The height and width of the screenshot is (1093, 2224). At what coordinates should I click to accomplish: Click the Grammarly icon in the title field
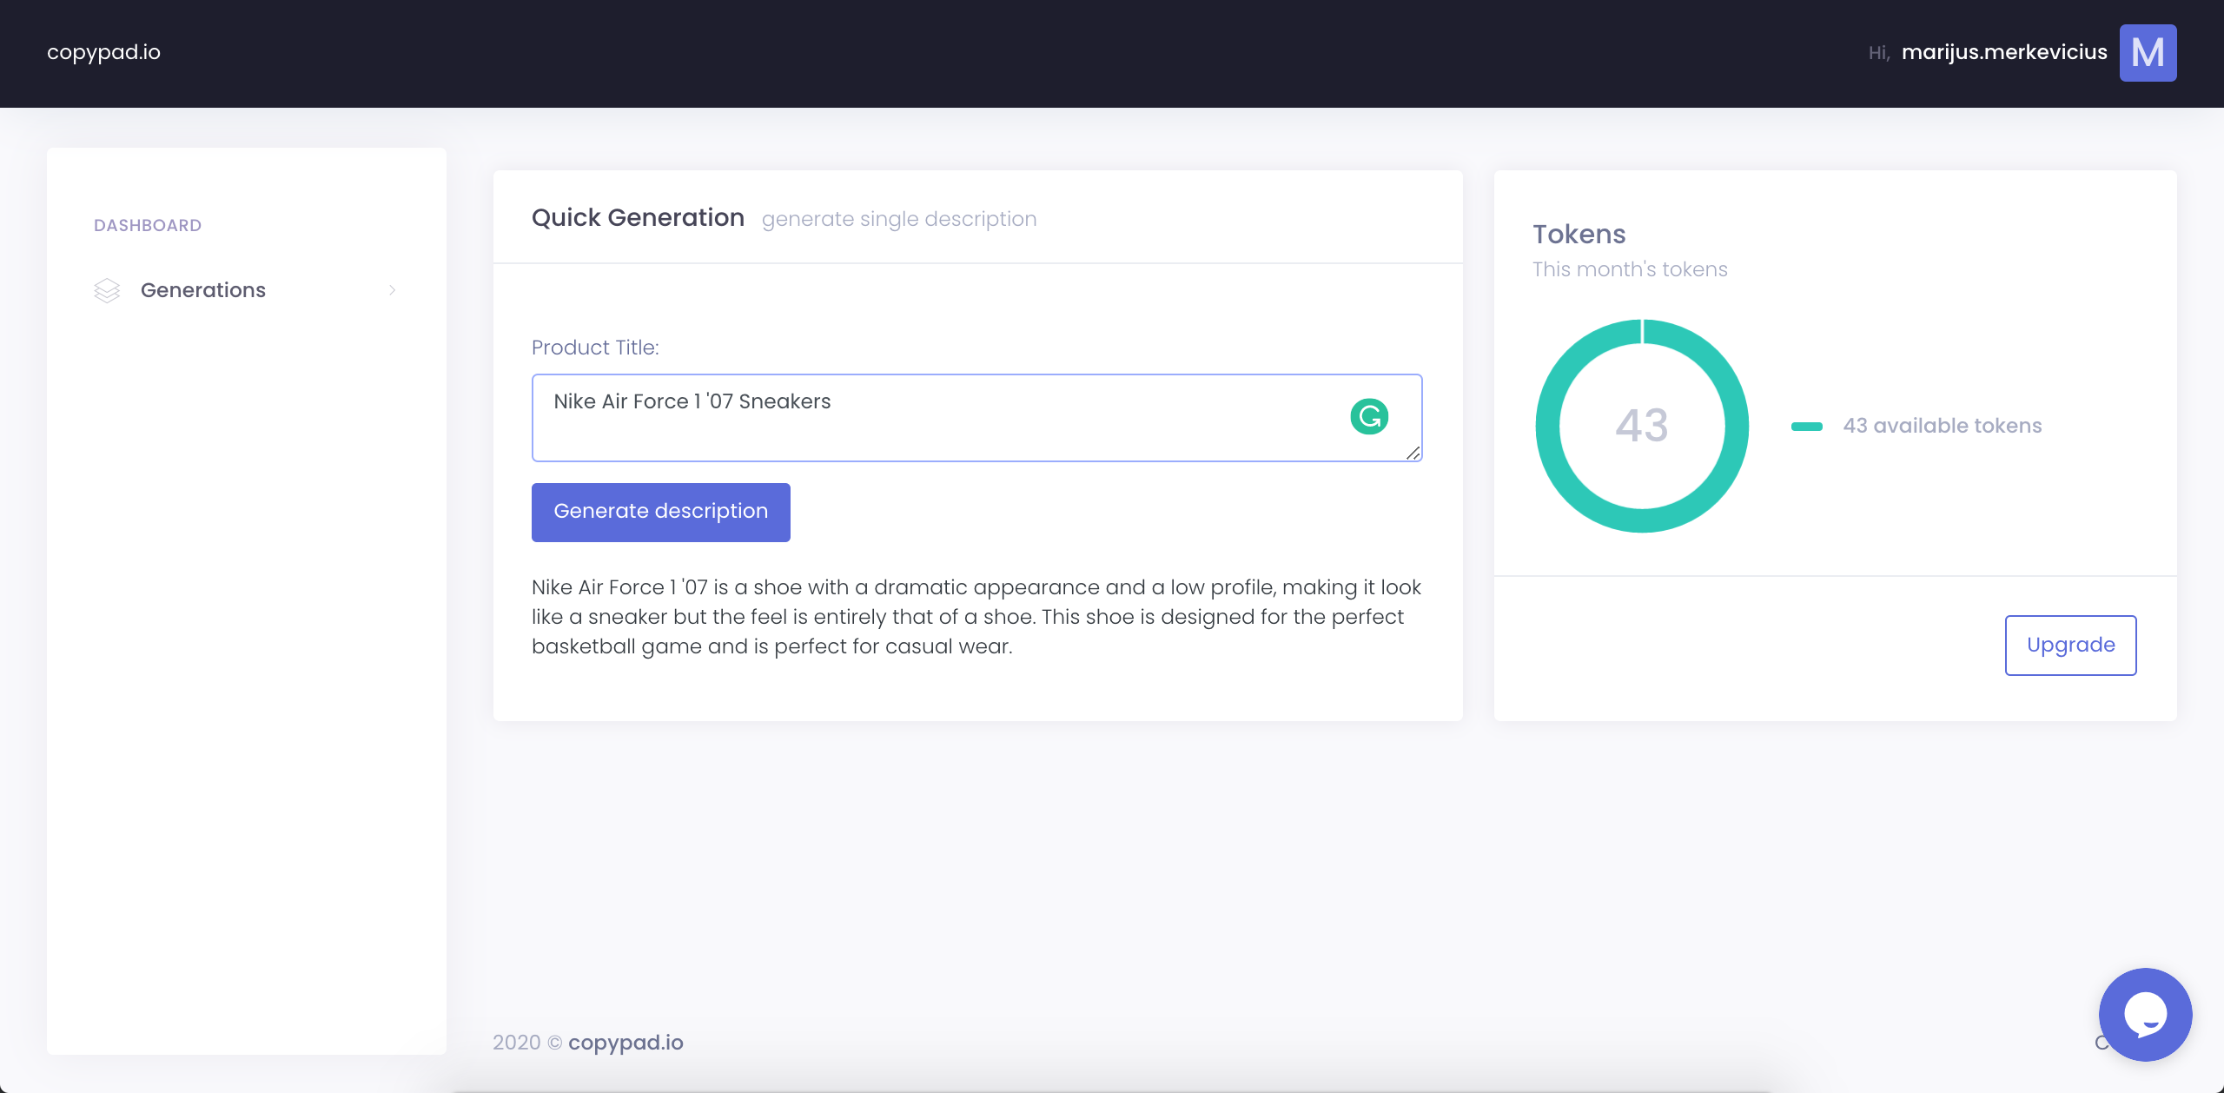tap(1369, 416)
